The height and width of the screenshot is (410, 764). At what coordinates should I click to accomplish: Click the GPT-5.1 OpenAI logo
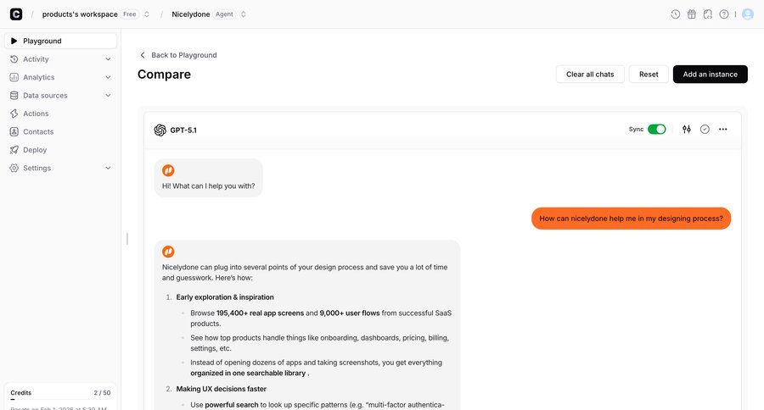click(160, 130)
